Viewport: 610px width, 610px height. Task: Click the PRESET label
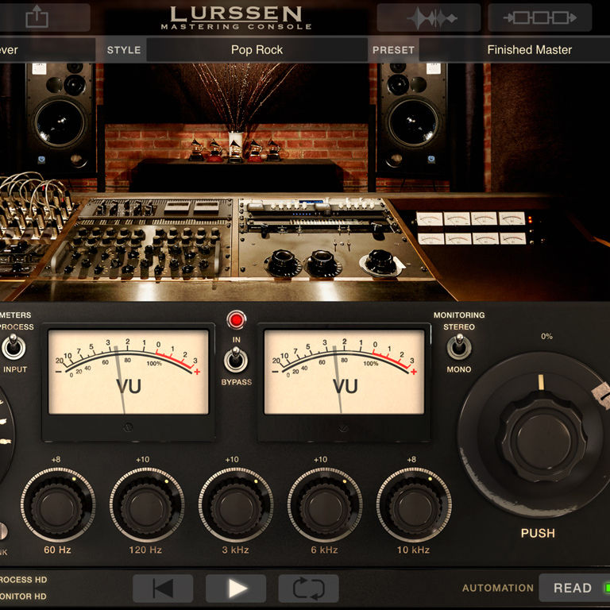click(393, 50)
